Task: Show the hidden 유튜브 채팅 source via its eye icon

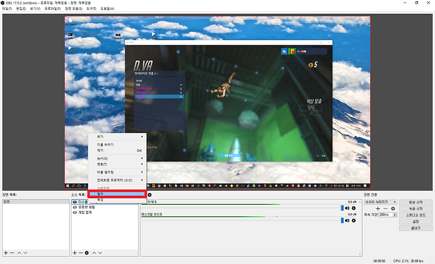Action: click(x=75, y=207)
